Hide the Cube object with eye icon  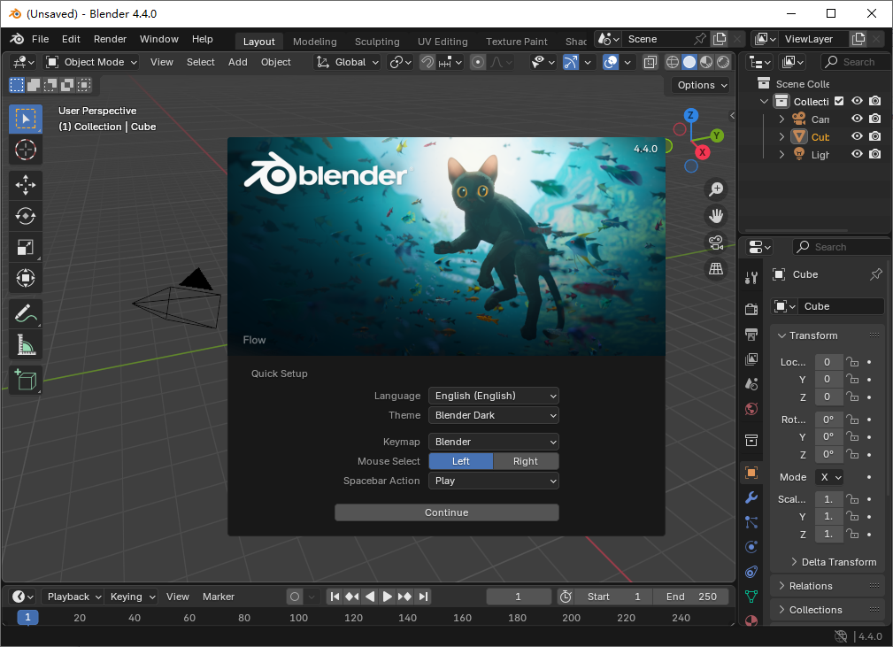(x=857, y=136)
